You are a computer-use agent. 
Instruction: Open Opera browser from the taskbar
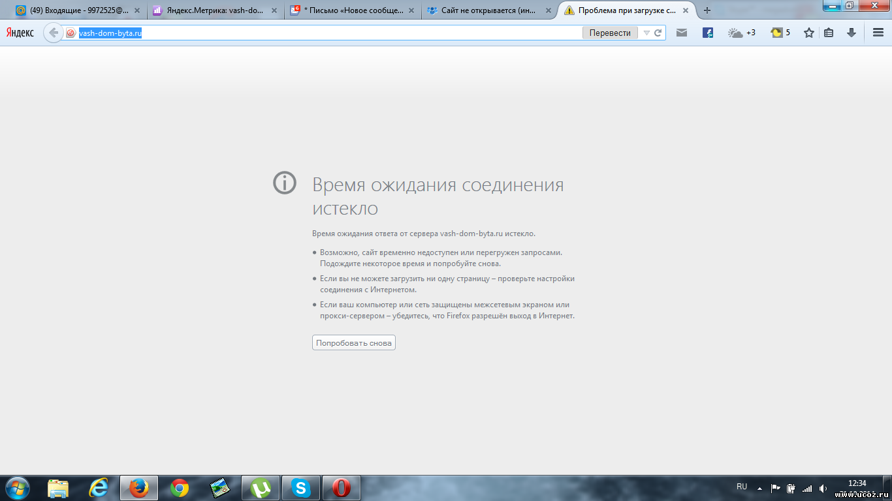click(x=342, y=488)
